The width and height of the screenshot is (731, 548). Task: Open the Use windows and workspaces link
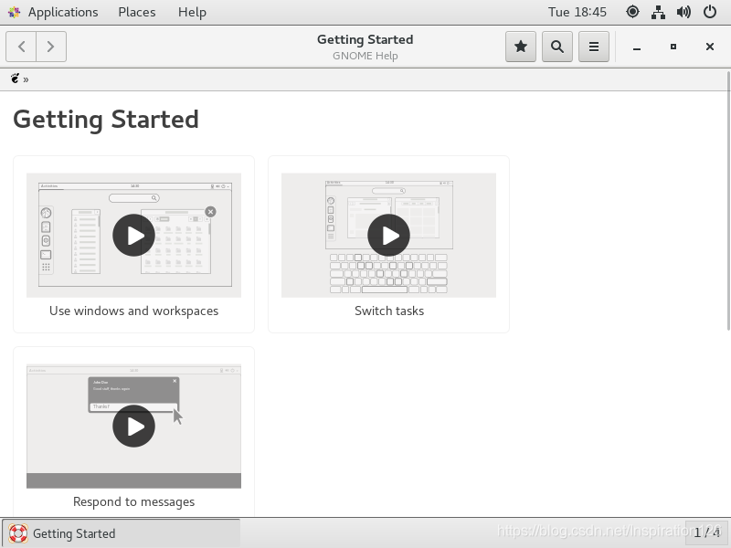[x=133, y=311]
